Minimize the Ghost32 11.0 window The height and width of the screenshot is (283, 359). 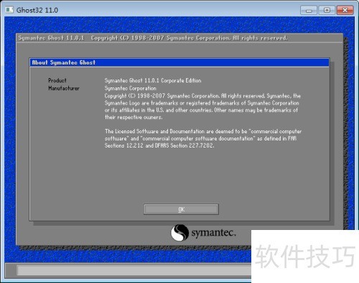(x=309, y=10)
